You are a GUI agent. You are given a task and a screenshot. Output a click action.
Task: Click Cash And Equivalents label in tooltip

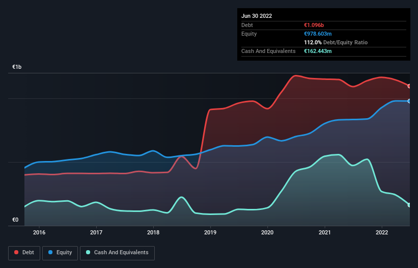(x=268, y=51)
